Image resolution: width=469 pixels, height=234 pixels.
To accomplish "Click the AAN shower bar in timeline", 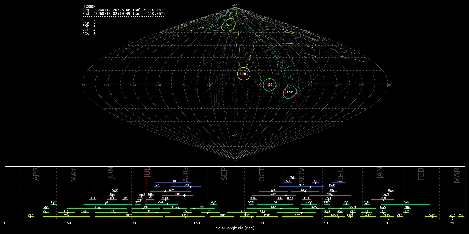I will [x=406, y=204].
